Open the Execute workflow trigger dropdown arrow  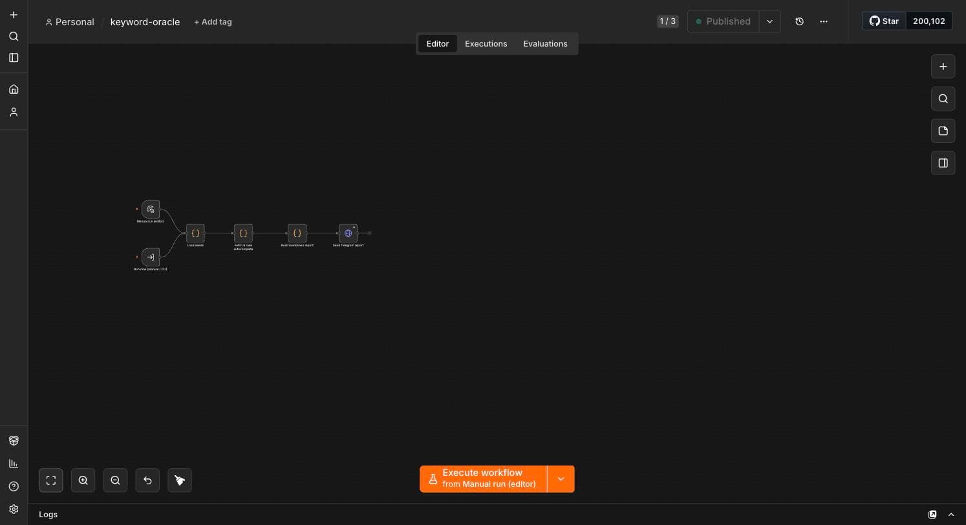coord(561,479)
